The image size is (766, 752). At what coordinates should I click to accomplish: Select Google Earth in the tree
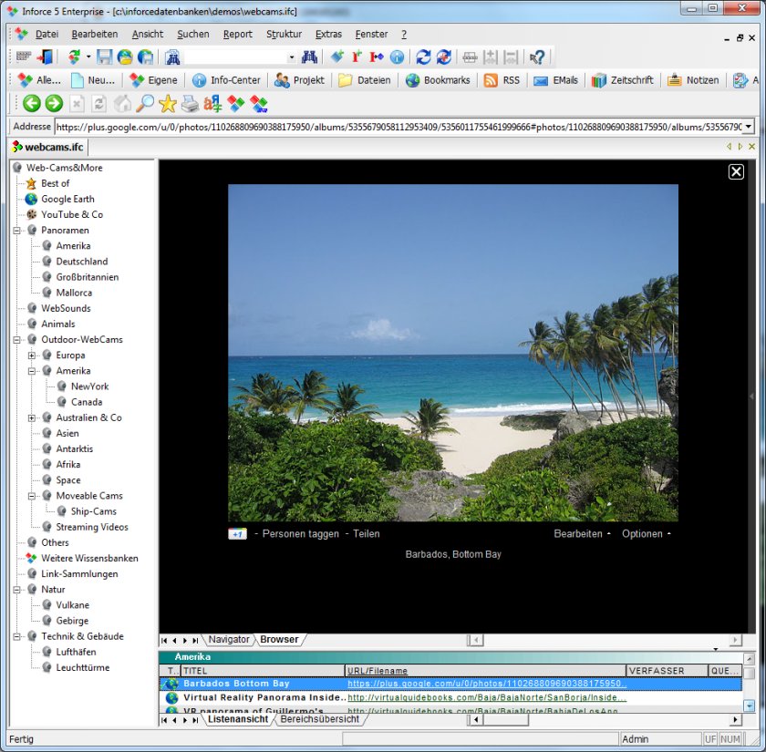[67, 199]
